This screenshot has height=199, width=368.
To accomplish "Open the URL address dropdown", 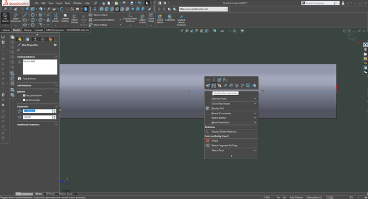I will point(226,9).
